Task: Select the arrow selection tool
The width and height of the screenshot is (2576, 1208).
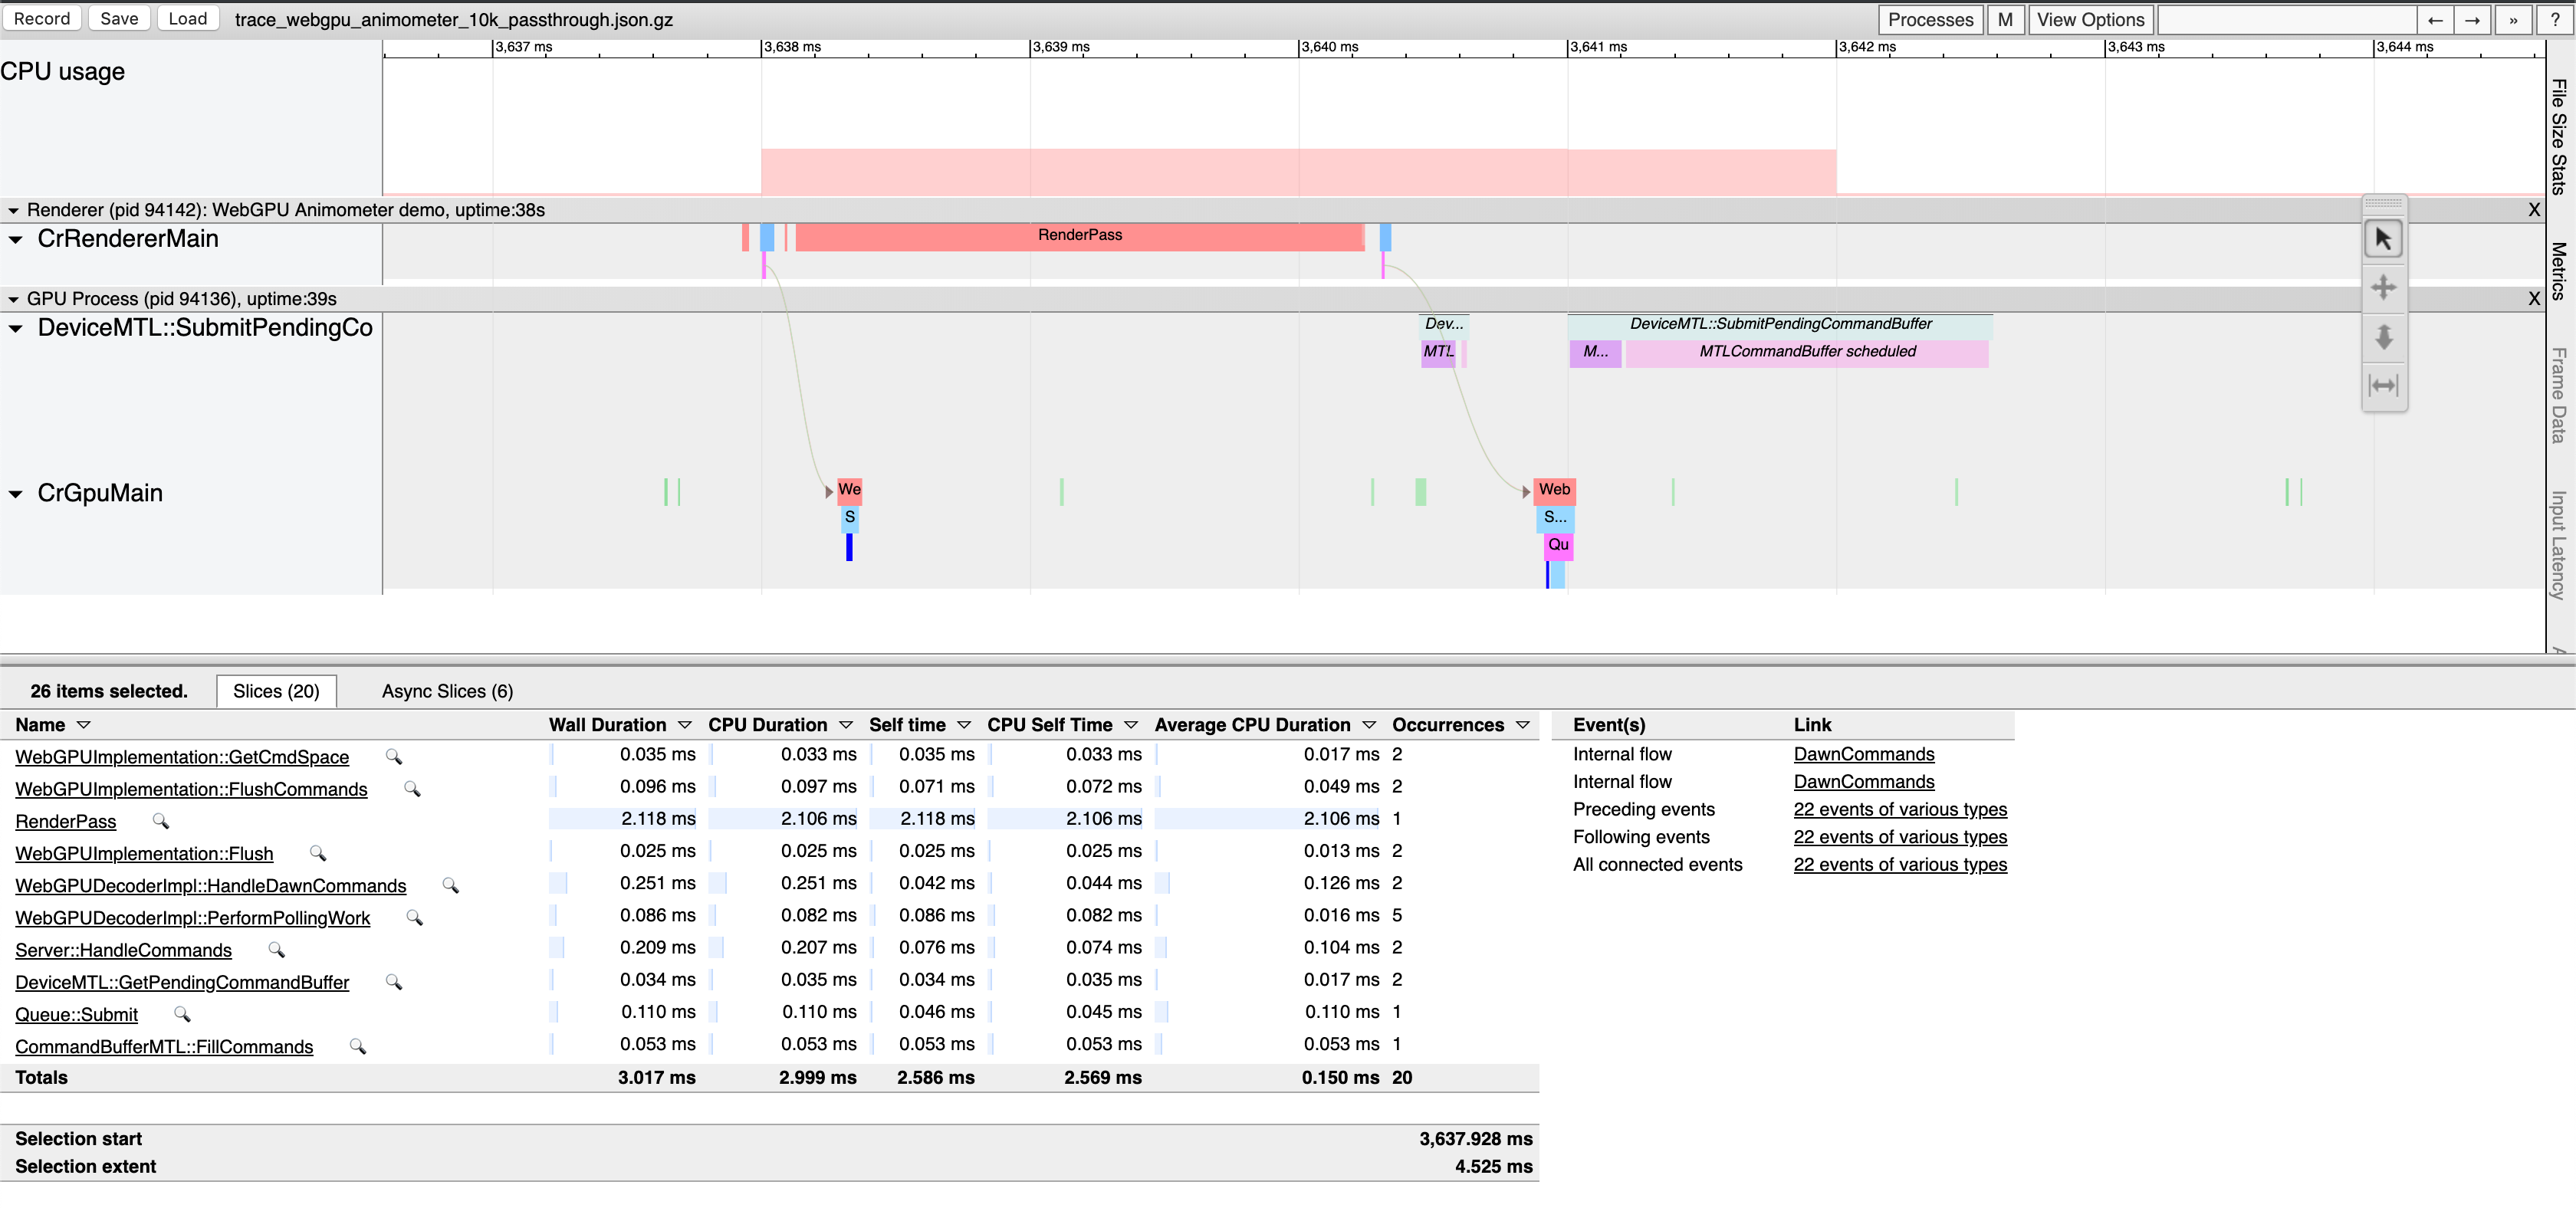Action: [x=2385, y=238]
